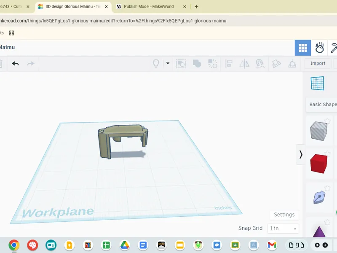This screenshot has height=253, width=337.
Task: Favorite the red Box shape star
Action: point(327,153)
